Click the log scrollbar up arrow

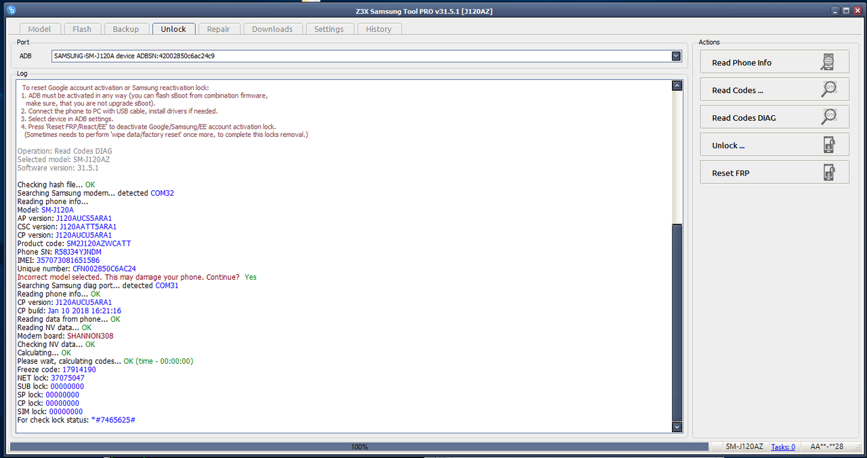coord(677,86)
